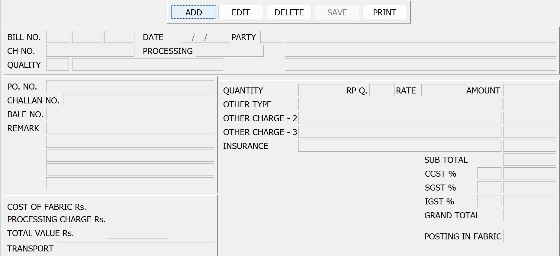Click the RATE input field
This screenshot has height=256, width=560.
[443, 90]
